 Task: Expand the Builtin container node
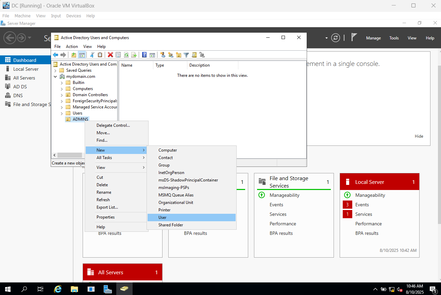tap(62, 83)
